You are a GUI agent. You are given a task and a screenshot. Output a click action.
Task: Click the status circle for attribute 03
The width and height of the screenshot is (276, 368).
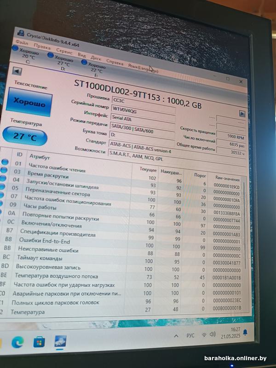pos(4,170)
